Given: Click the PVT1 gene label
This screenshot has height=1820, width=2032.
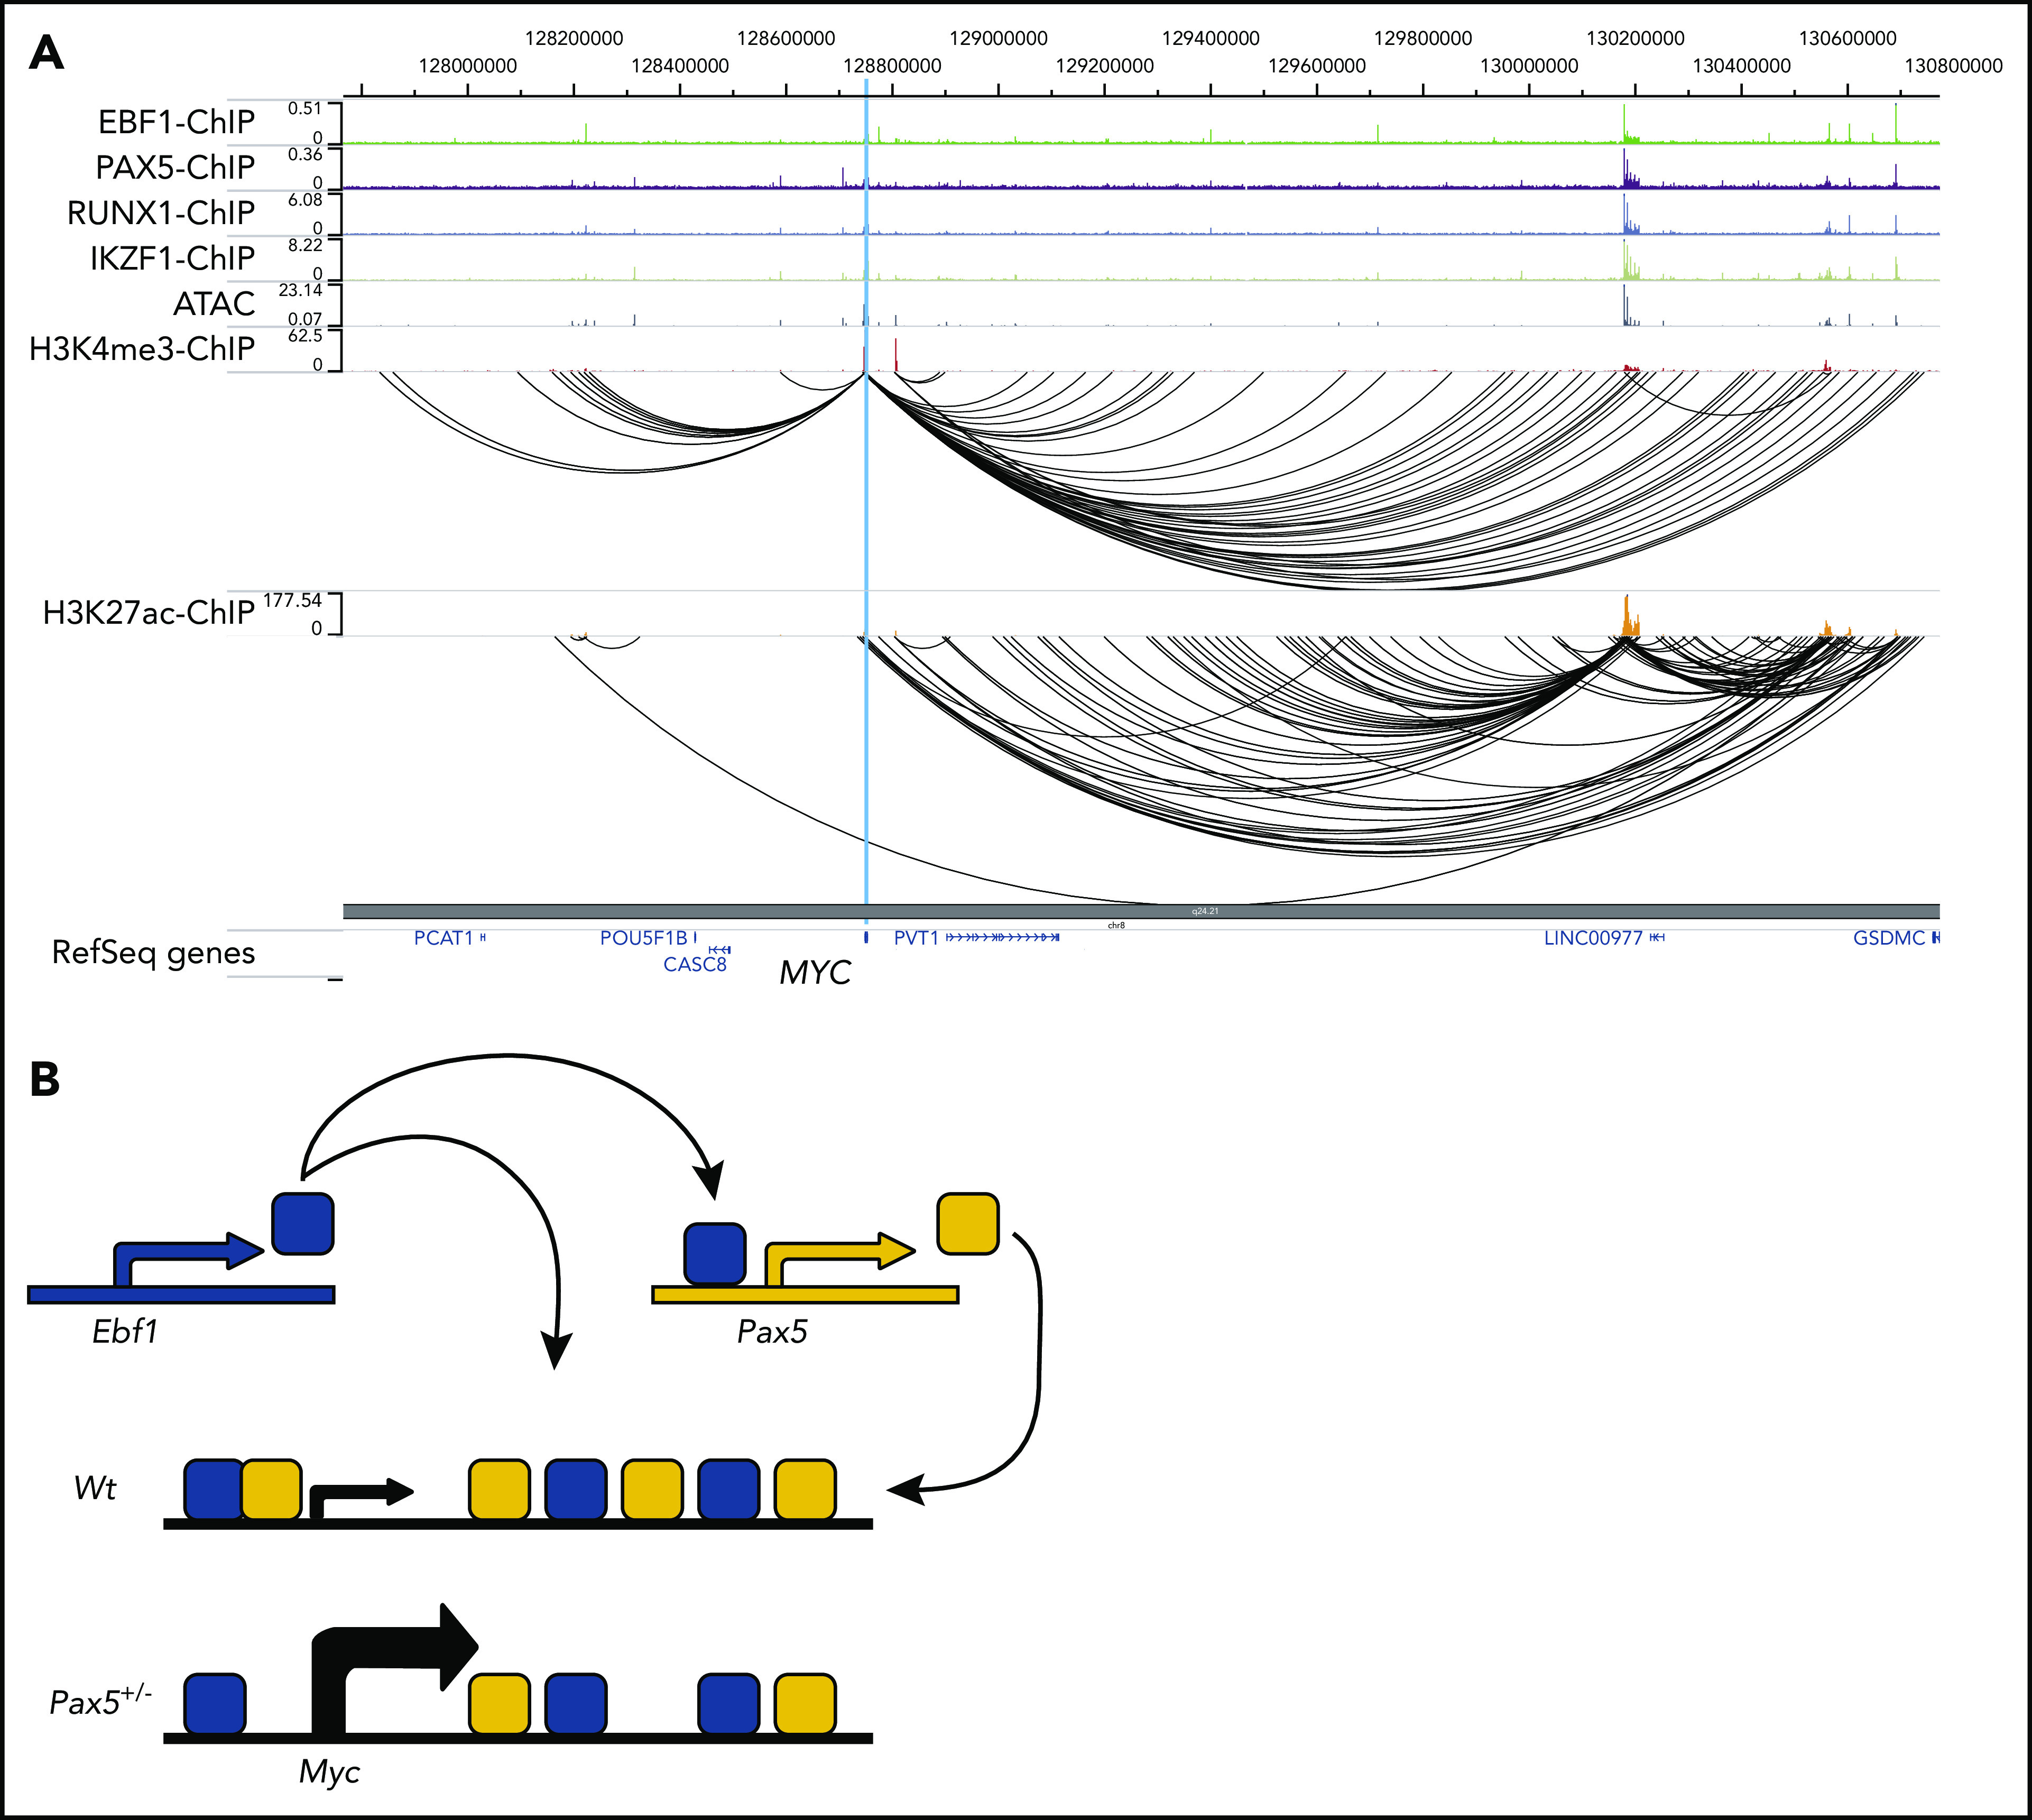Looking at the screenshot, I should click(916, 938).
